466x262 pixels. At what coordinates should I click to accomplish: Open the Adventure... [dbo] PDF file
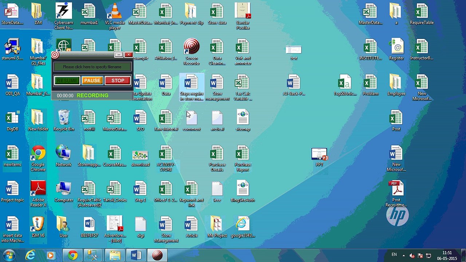(115, 230)
